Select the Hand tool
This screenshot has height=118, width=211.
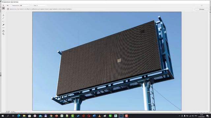[x=3, y=31]
